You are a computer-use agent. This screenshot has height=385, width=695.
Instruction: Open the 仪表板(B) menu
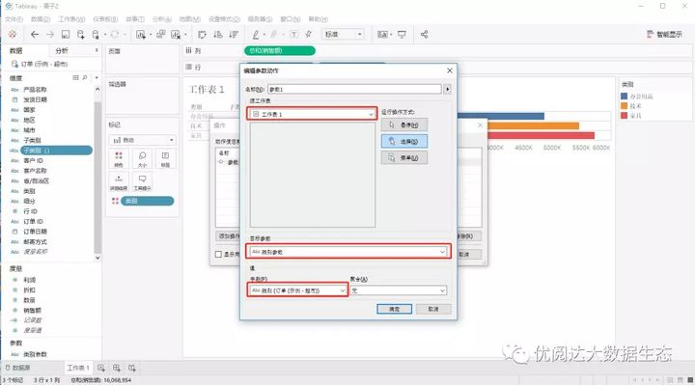coord(105,19)
